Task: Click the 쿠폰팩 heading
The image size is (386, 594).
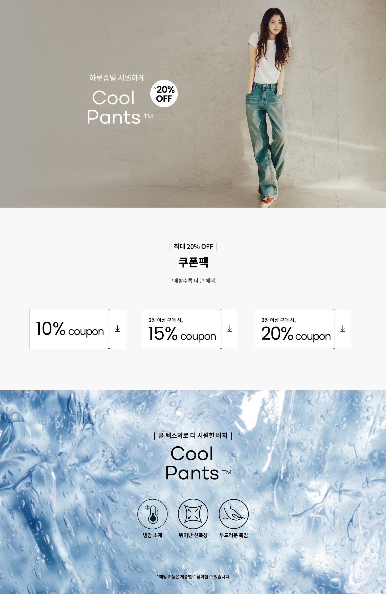Action: point(193,262)
